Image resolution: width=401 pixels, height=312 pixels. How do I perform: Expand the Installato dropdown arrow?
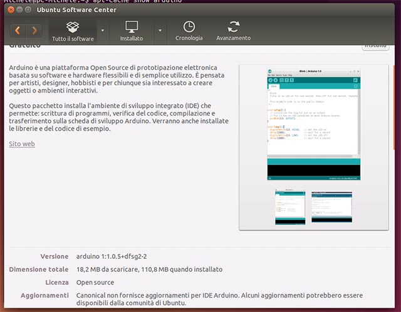pyautogui.click(x=160, y=31)
